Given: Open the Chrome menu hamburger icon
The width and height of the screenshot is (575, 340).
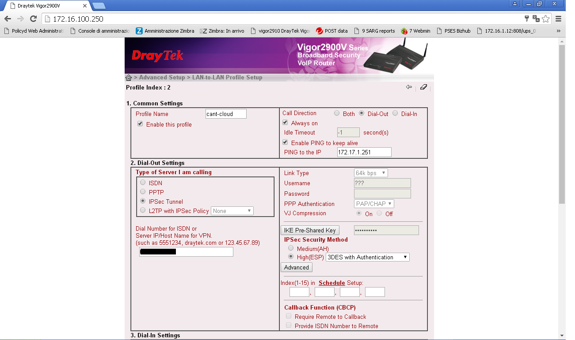Looking at the screenshot, I should point(559,19).
